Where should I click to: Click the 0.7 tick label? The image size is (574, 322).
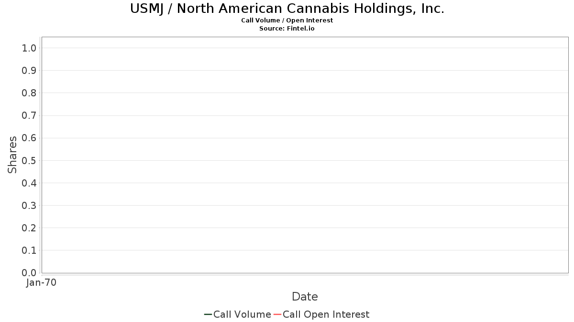tap(29, 115)
